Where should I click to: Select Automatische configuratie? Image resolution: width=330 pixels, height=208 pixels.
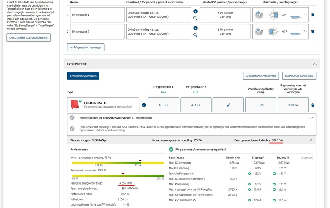(x=261, y=76)
